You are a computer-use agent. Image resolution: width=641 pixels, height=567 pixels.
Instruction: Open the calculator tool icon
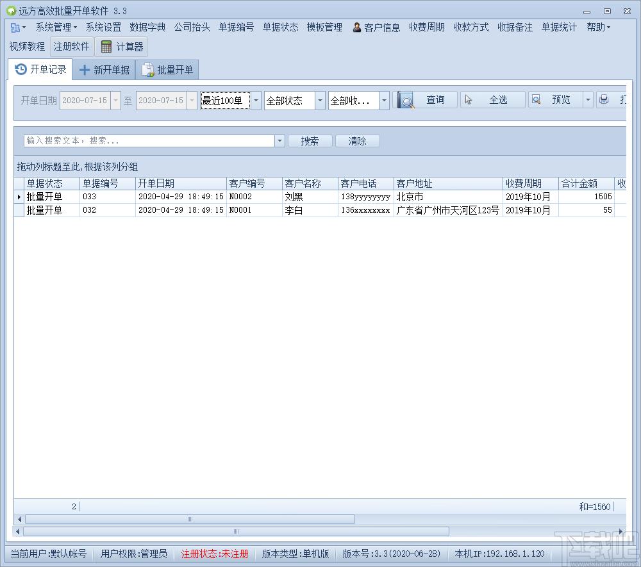[x=106, y=47]
